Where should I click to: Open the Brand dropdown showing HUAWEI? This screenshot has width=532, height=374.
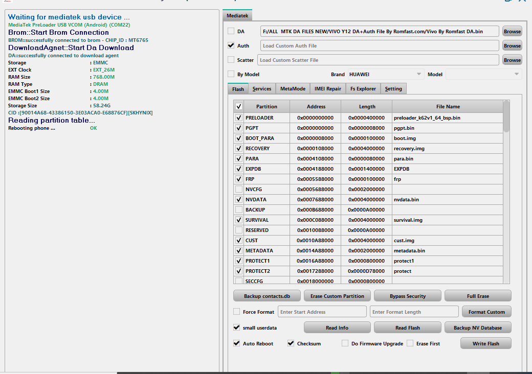pos(386,74)
